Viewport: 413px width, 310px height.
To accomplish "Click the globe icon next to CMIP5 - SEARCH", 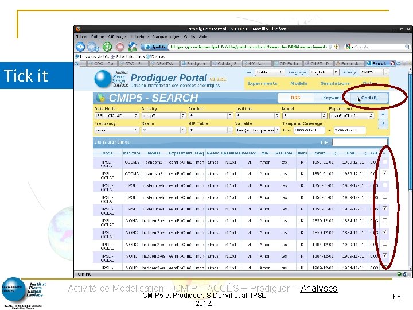I will (100, 98).
